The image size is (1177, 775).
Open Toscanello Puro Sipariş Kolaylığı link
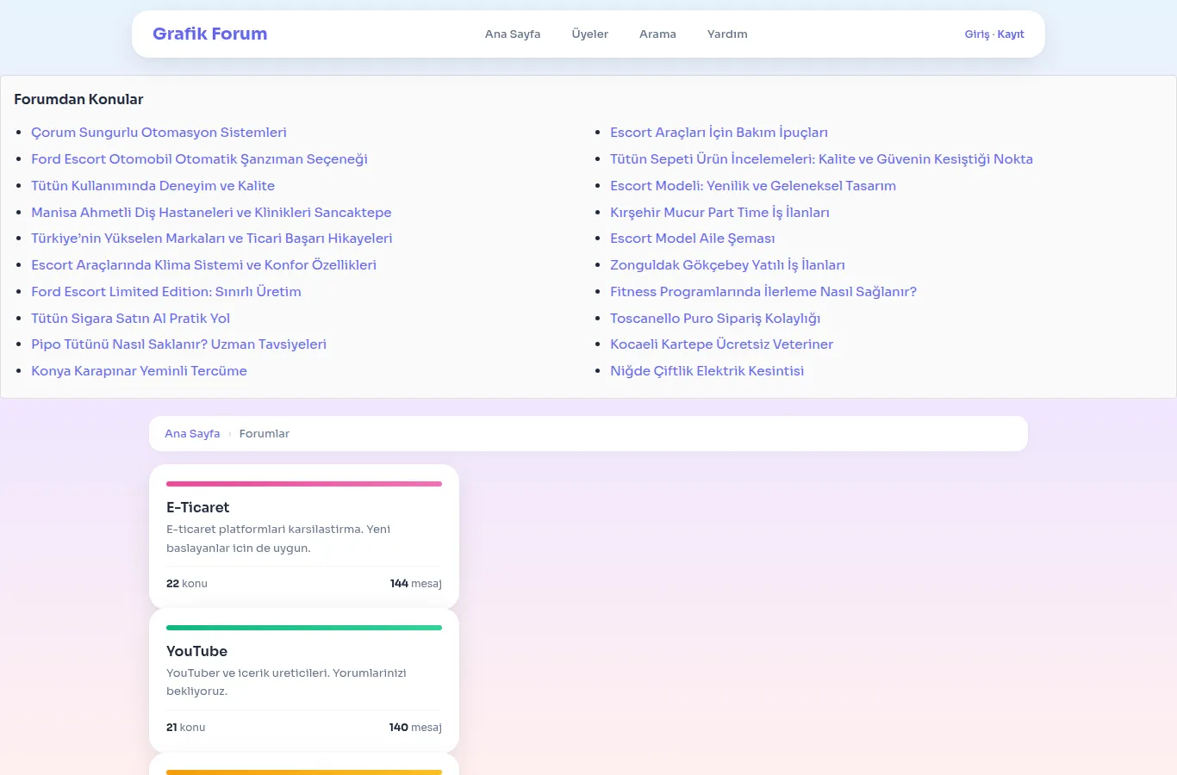(x=715, y=319)
